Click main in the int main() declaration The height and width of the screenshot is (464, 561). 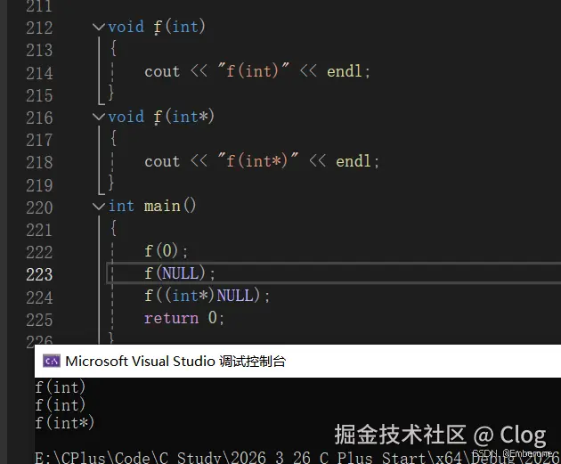pos(162,206)
